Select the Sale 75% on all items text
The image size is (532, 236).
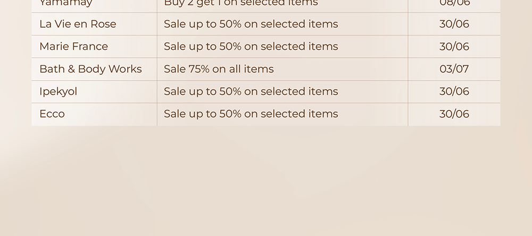pos(219,69)
